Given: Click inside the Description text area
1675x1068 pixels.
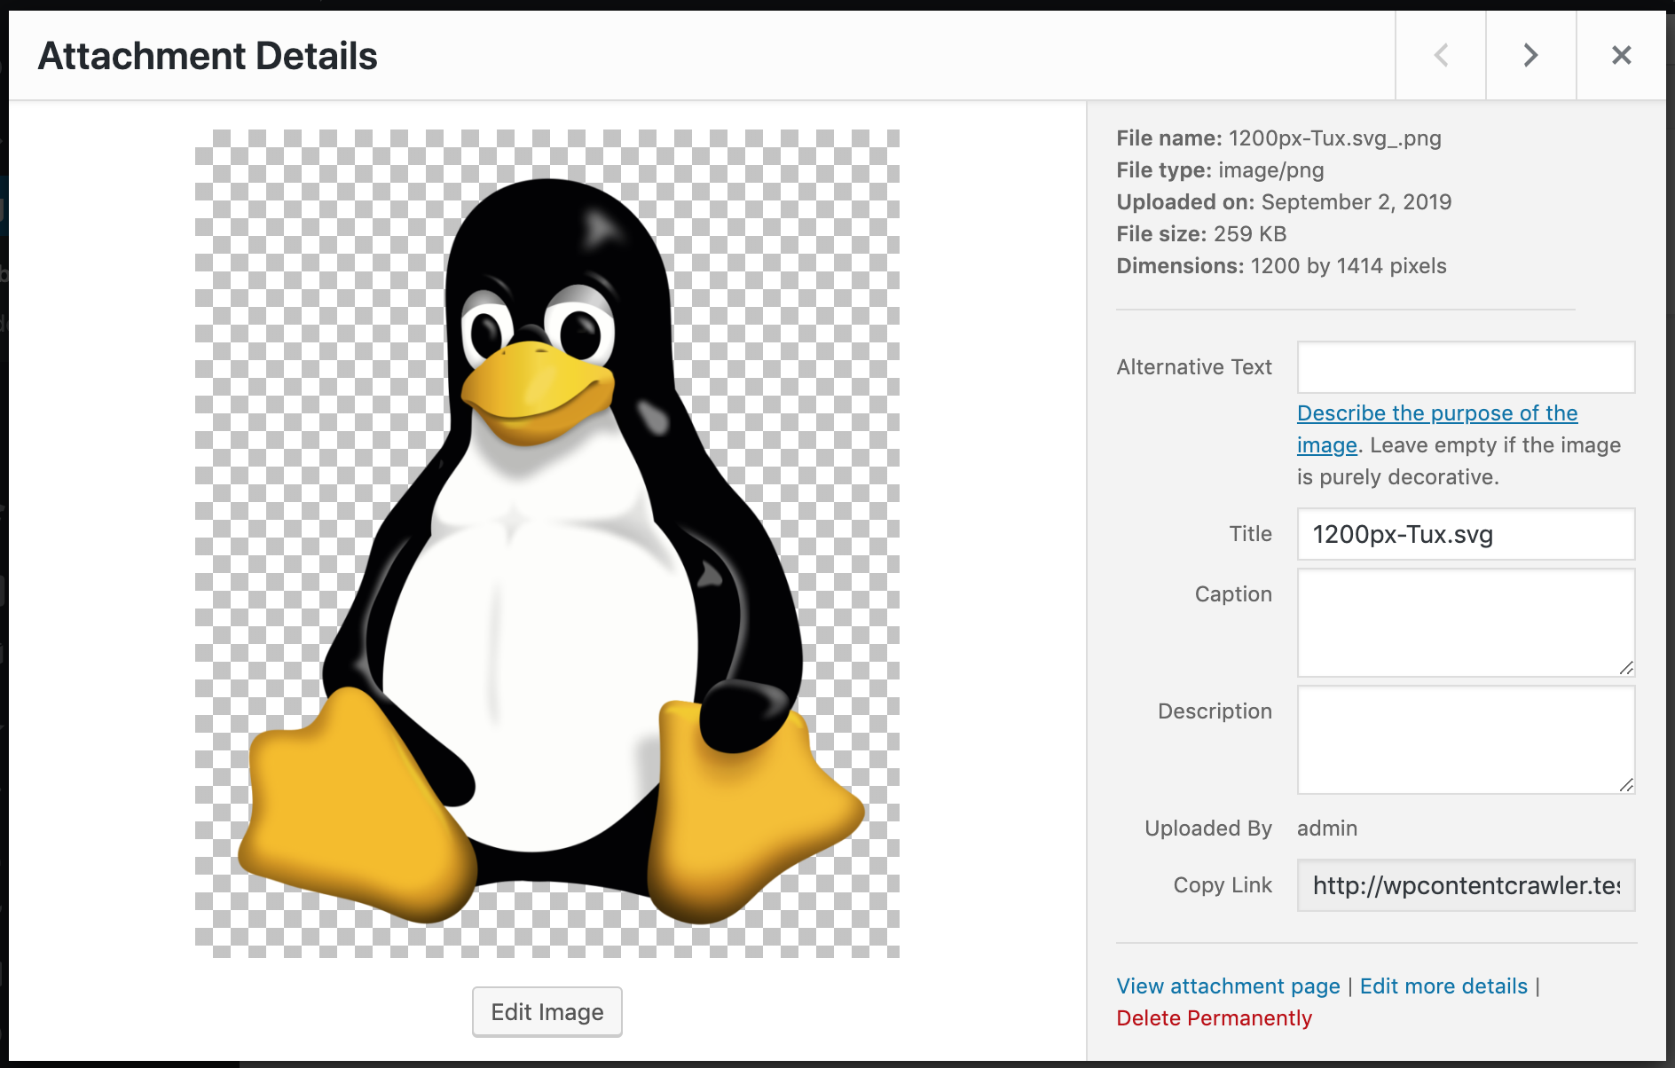Looking at the screenshot, I should pos(1466,740).
